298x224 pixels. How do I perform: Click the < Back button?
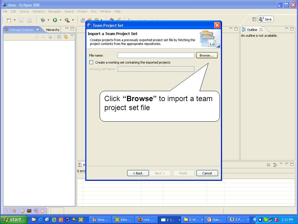click(x=138, y=173)
